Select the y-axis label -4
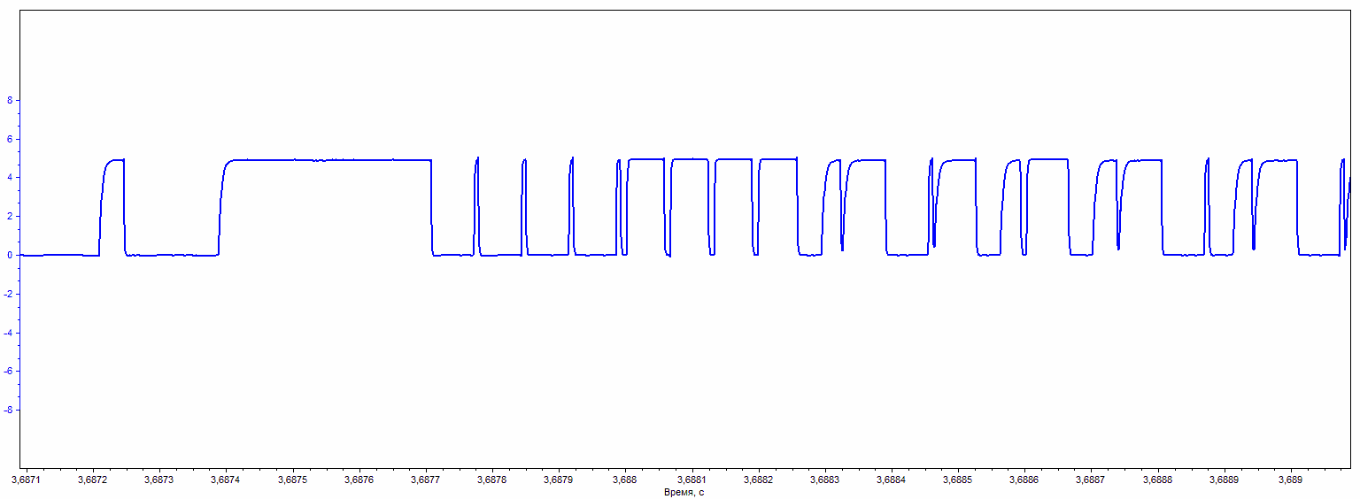This screenshot has width=1360, height=499. tap(9, 333)
